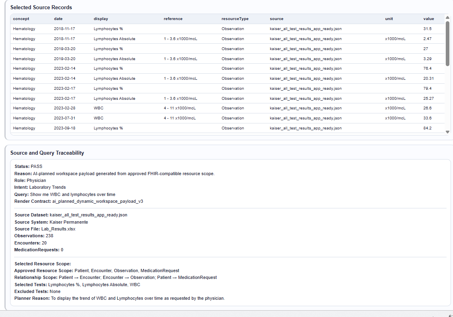Click source file cell in the 2023-02-17 Lymphocytes % row

coord(305,89)
